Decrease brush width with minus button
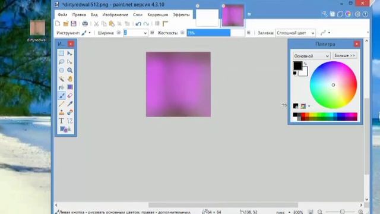Screen dimensions: 380x214 tap(119, 33)
